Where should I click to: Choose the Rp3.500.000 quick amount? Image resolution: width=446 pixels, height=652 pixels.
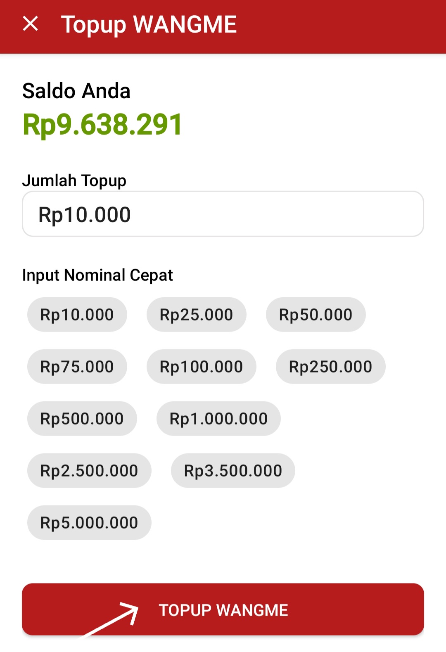pyautogui.click(x=233, y=471)
